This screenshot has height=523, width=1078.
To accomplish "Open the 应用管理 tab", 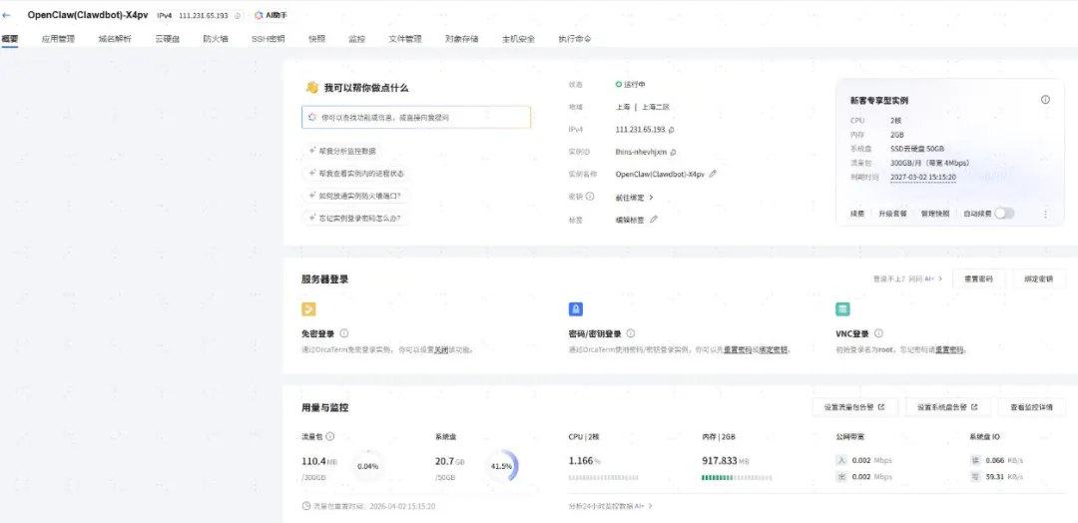I will click(x=58, y=39).
